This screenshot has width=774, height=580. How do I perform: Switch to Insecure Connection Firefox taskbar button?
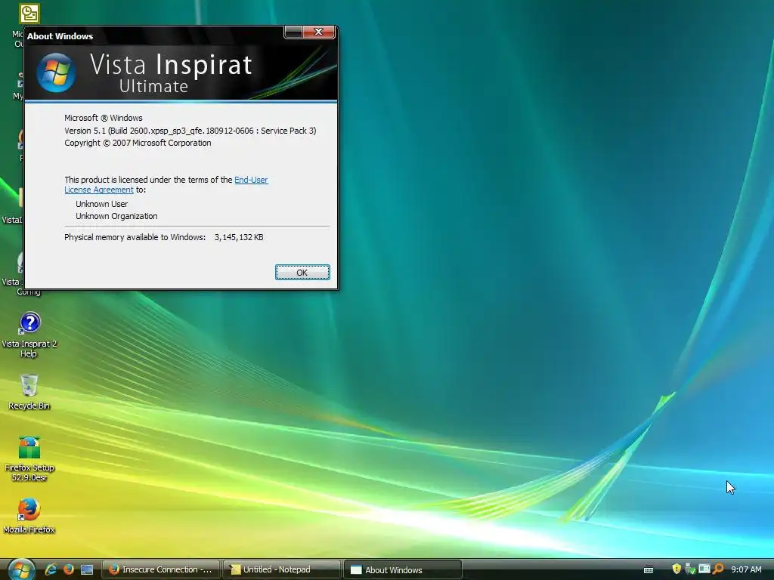(x=160, y=569)
